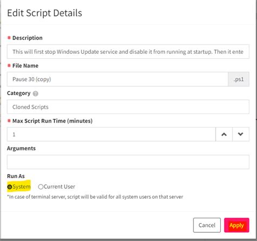Increase Max Script Run Time with up arrow

[x=224, y=134]
